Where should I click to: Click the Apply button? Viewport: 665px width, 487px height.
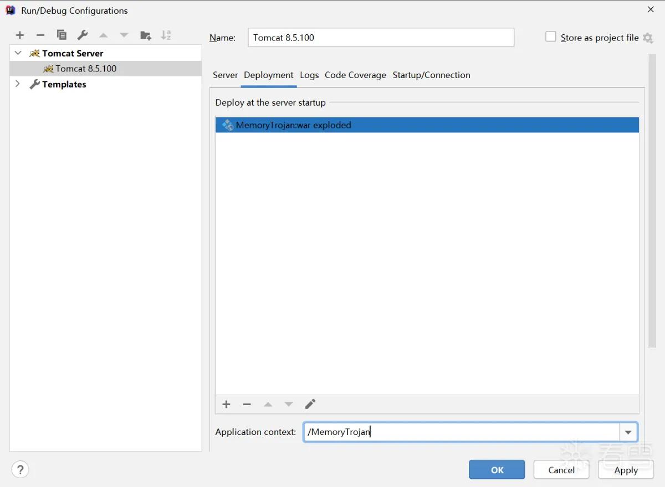(x=626, y=470)
